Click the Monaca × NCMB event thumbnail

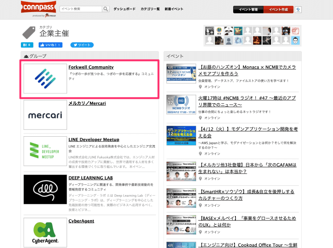coord(181,73)
